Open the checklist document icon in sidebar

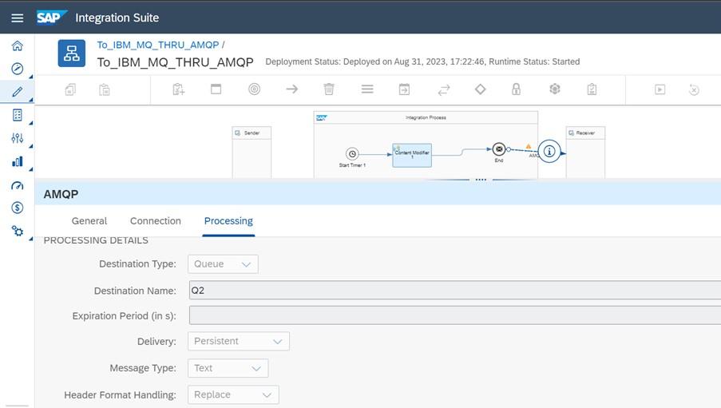click(17, 115)
